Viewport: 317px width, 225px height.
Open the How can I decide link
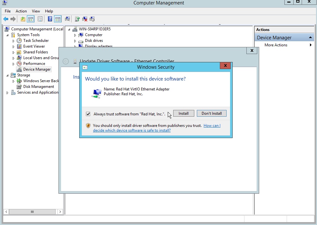point(157,128)
